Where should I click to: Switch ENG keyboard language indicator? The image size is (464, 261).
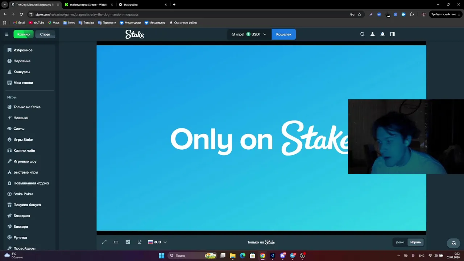pos(422,256)
